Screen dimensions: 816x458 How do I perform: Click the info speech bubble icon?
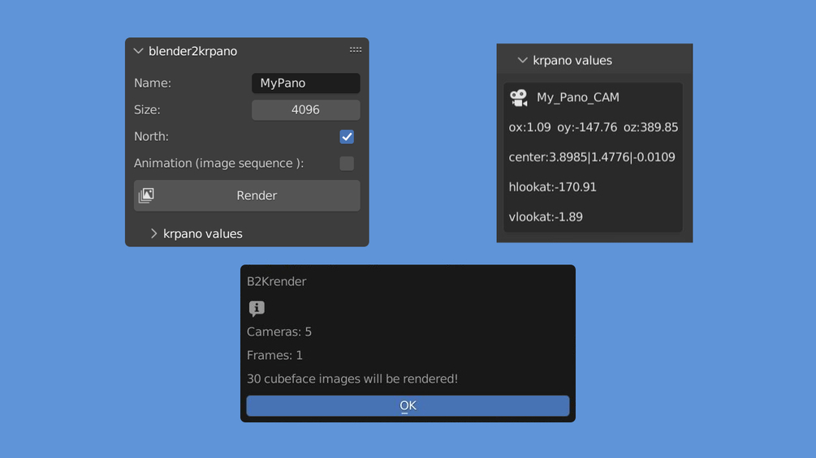click(x=257, y=308)
